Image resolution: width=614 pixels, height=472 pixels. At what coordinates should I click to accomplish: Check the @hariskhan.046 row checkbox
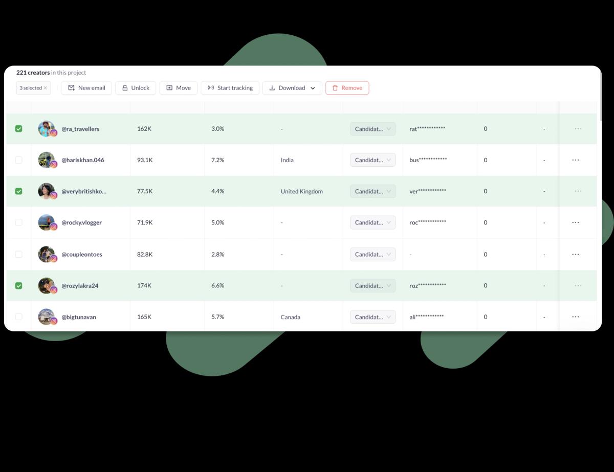coord(19,160)
